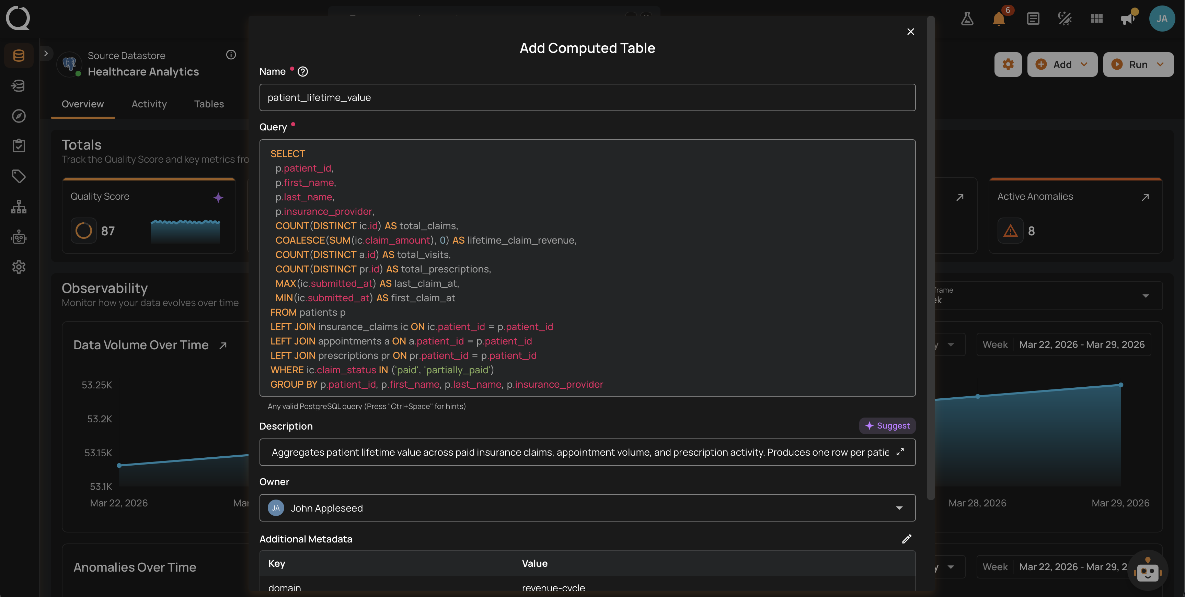The width and height of the screenshot is (1185, 597).
Task: Click the Quality Score ring indicator
Action: 84,231
